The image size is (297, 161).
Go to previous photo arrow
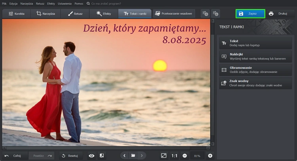tap(124, 156)
